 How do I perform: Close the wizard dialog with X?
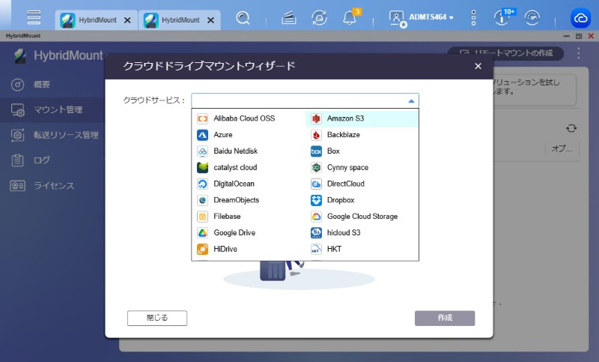[x=478, y=67]
